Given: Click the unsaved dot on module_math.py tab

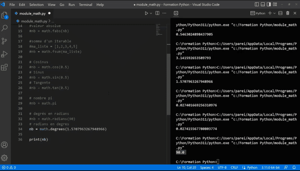Looking at the screenshot, I should 49,13.
